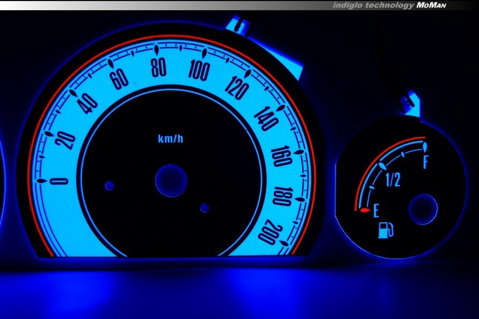Click the 140 speed number
The width and height of the screenshot is (479, 319).
(266, 119)
